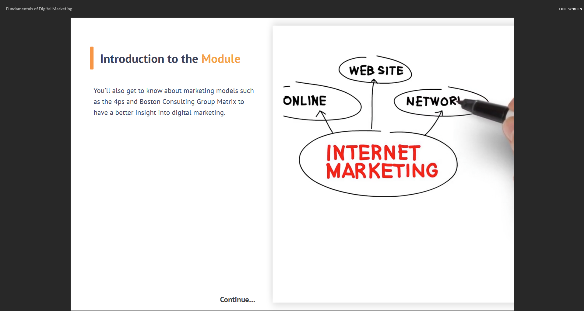Click the 4ps text in paragraph

coord(119,102)
